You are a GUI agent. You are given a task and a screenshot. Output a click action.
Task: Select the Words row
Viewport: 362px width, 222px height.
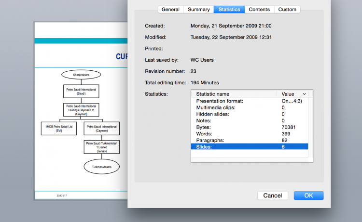[250, 134]
